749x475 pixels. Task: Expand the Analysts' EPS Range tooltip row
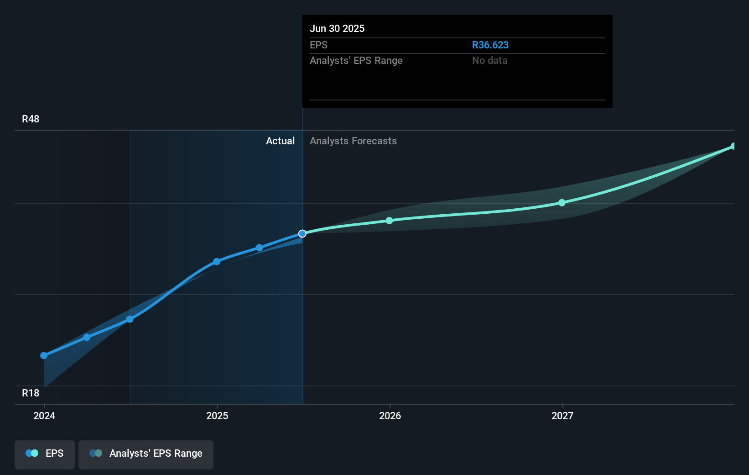pyautogui.click(x=356, y=60)
